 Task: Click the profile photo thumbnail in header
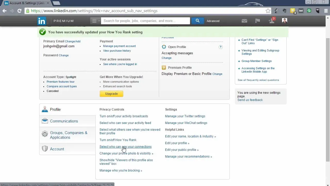click(285, 21)
